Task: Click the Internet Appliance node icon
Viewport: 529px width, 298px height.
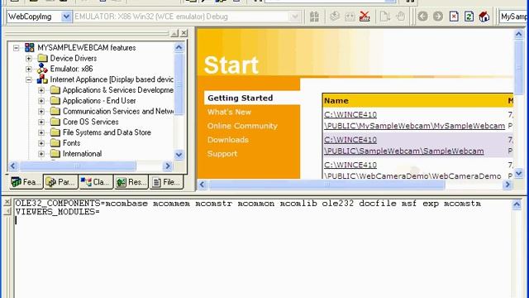Action: [x=42, y=79]
